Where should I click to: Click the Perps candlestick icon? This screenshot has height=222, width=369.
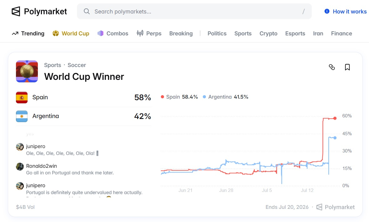pos(140,34)
